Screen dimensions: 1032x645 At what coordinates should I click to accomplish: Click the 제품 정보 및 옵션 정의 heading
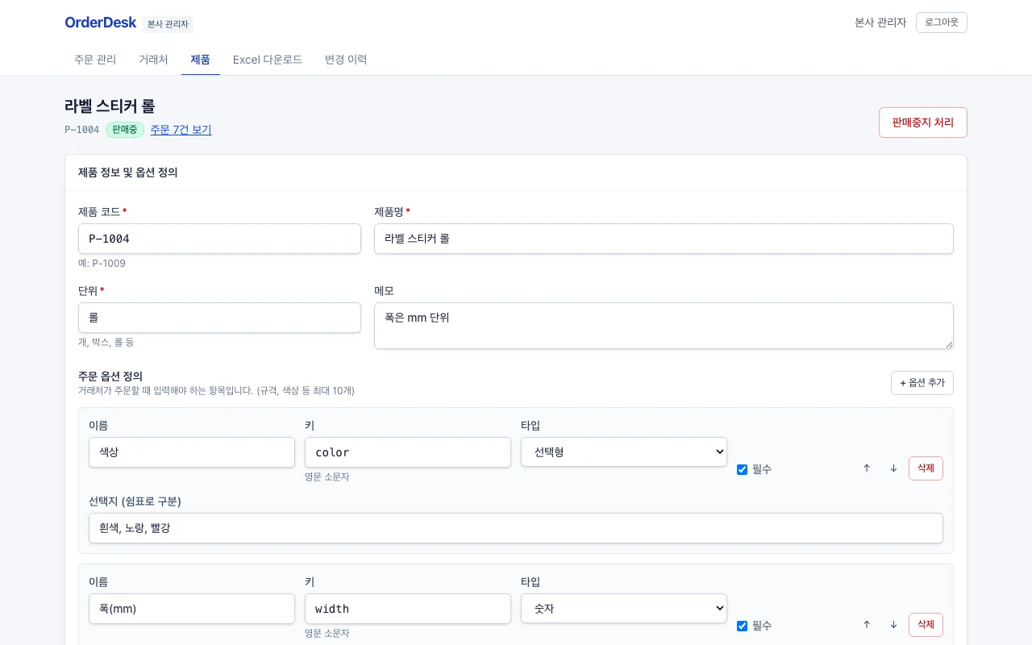[128, 173]
